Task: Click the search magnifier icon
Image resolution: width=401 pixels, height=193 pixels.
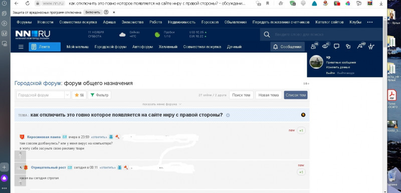Action: [267, 34]
